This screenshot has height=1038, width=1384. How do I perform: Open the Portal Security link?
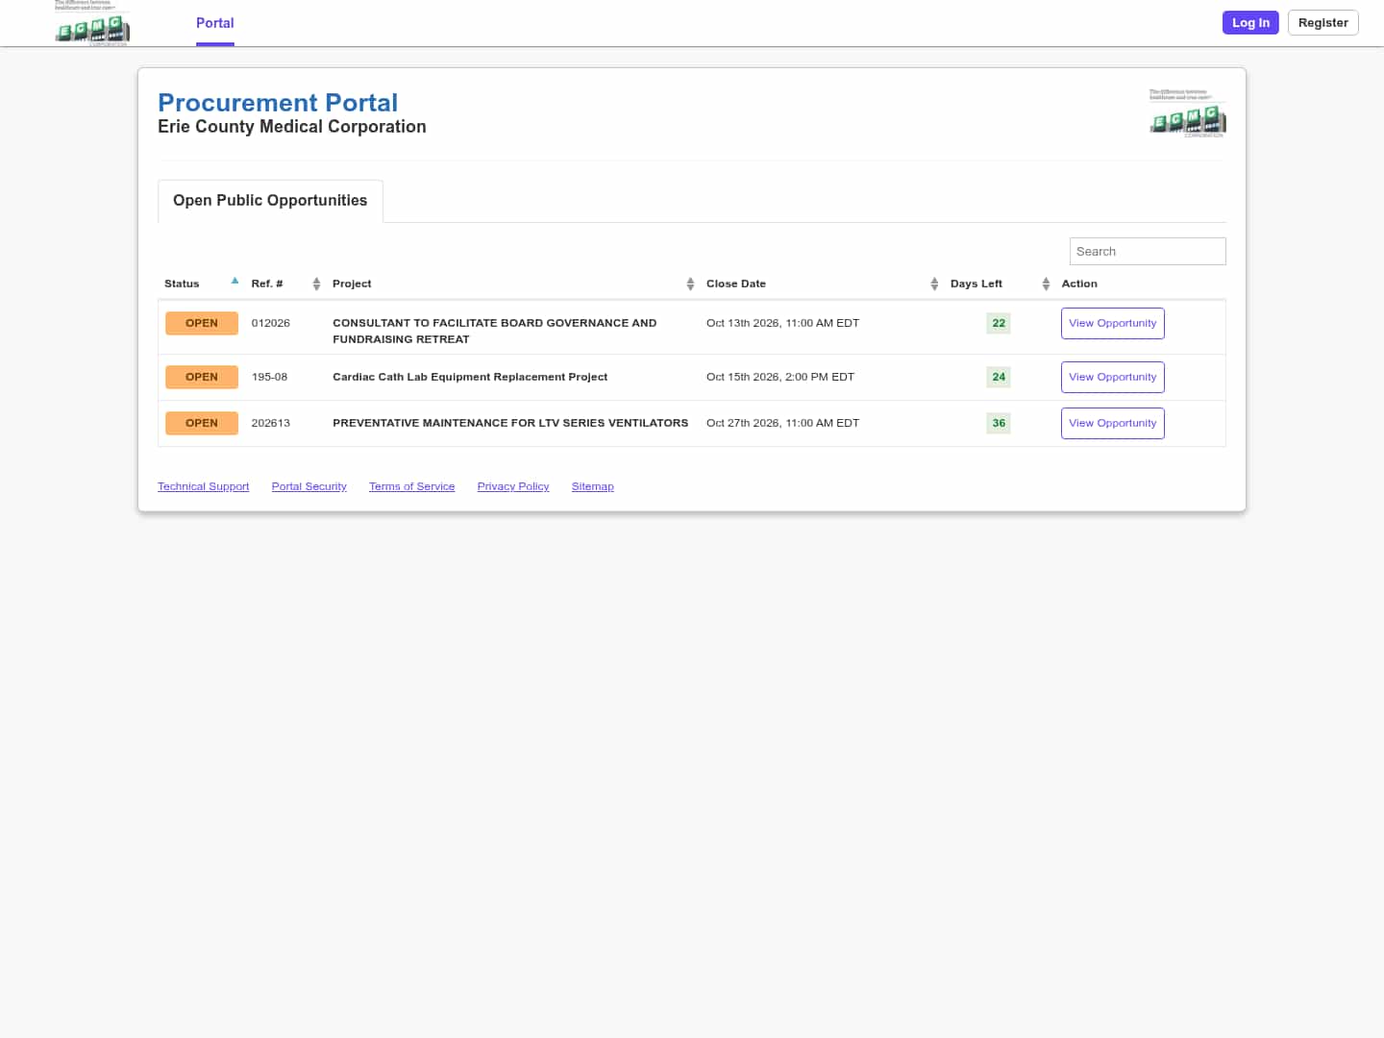pos(309,486)
